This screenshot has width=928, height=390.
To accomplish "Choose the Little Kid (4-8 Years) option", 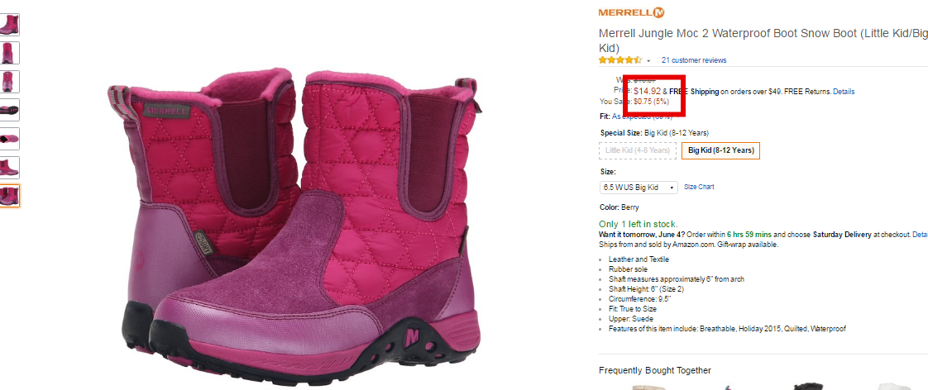I will tap(638, 150).
